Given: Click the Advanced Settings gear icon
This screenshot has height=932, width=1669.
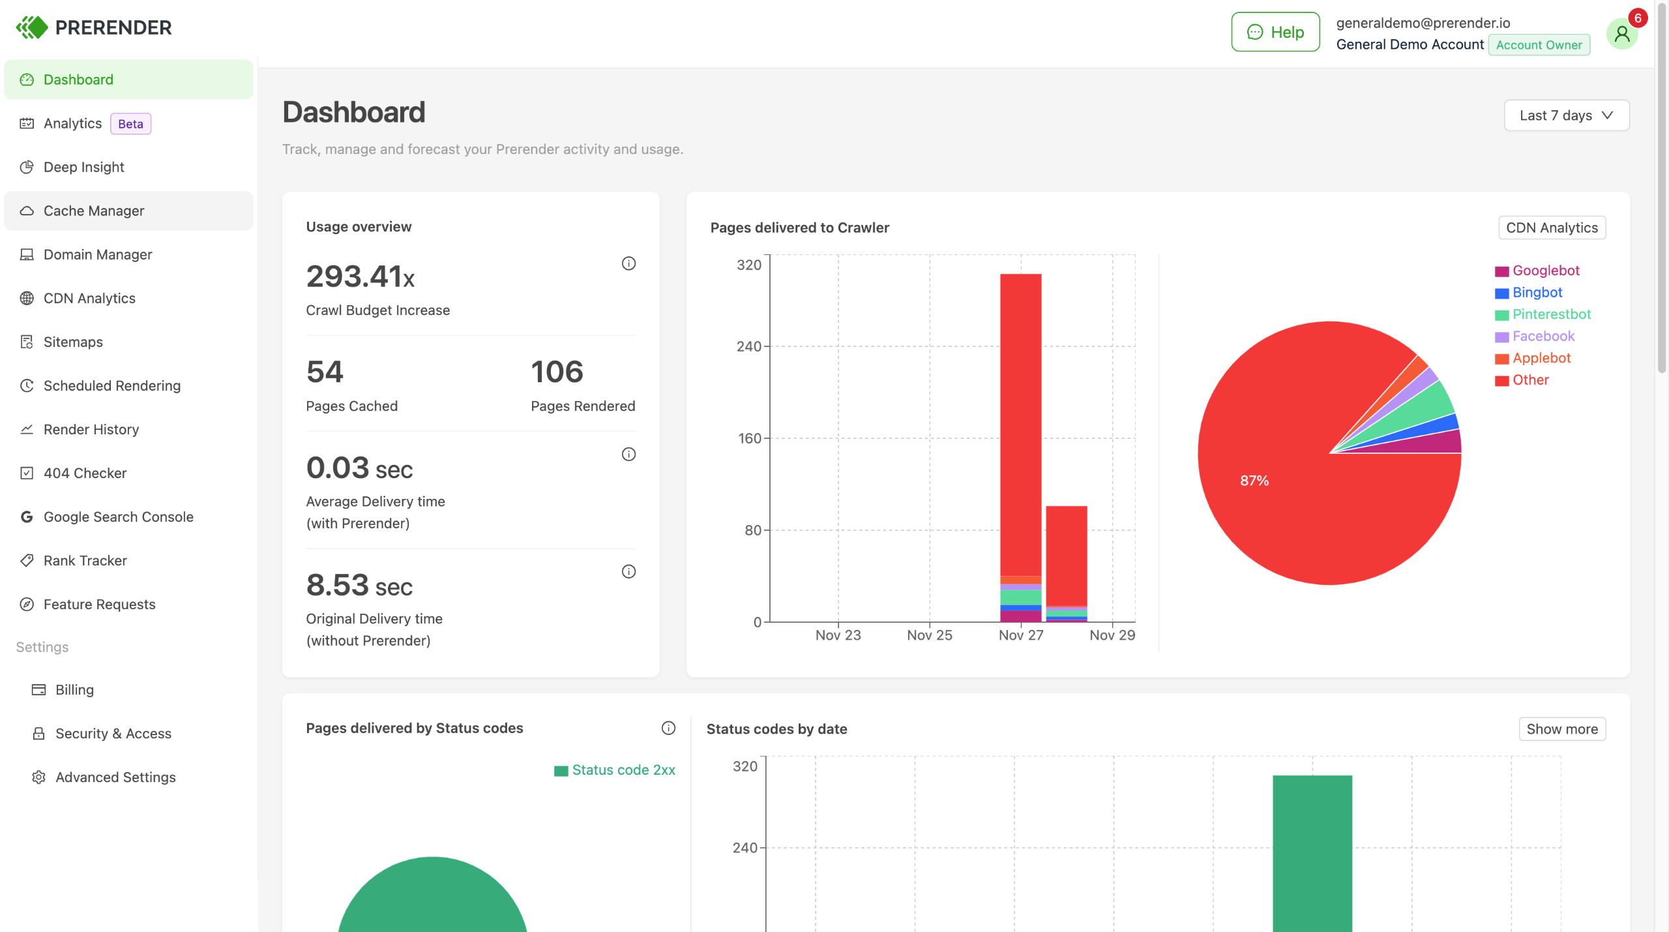Looking at the screenshot, I should [x=38, y=777].
